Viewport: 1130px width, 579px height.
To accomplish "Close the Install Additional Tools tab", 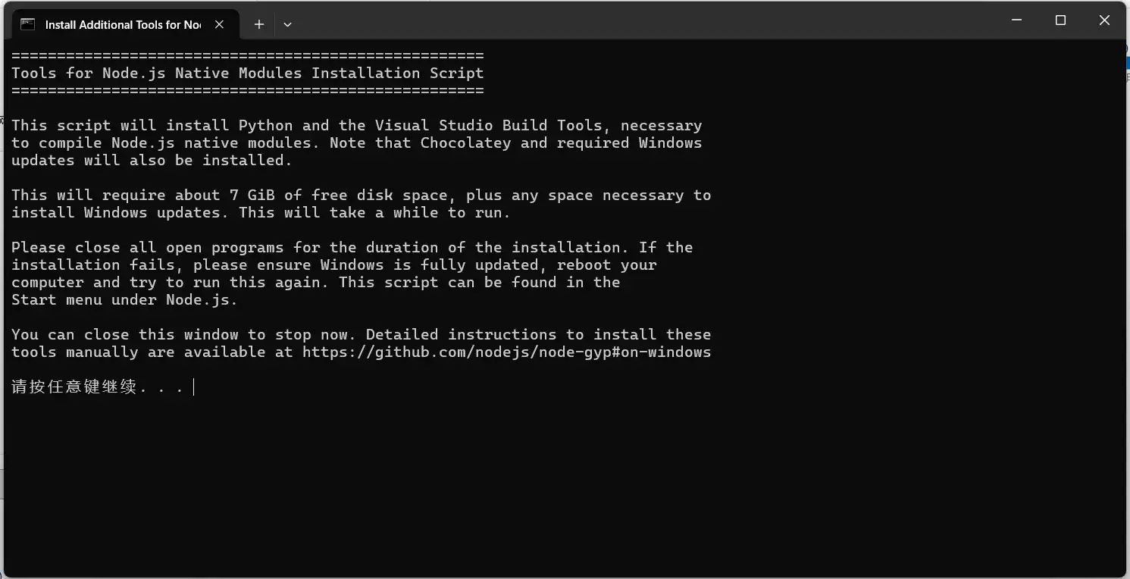I will tap(219, 24).
